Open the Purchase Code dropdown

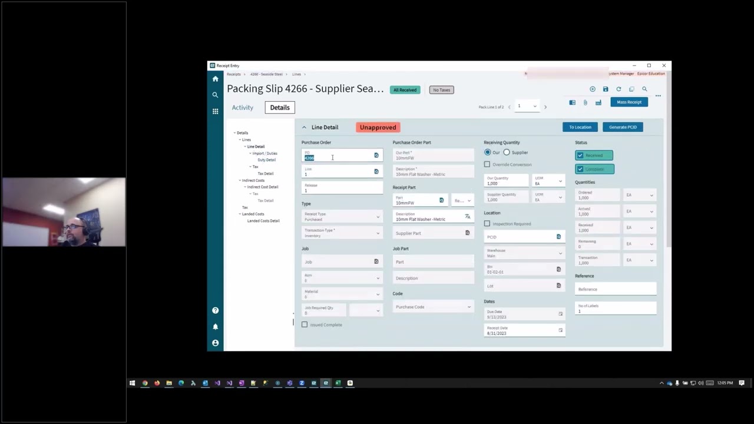pos(433,307)
